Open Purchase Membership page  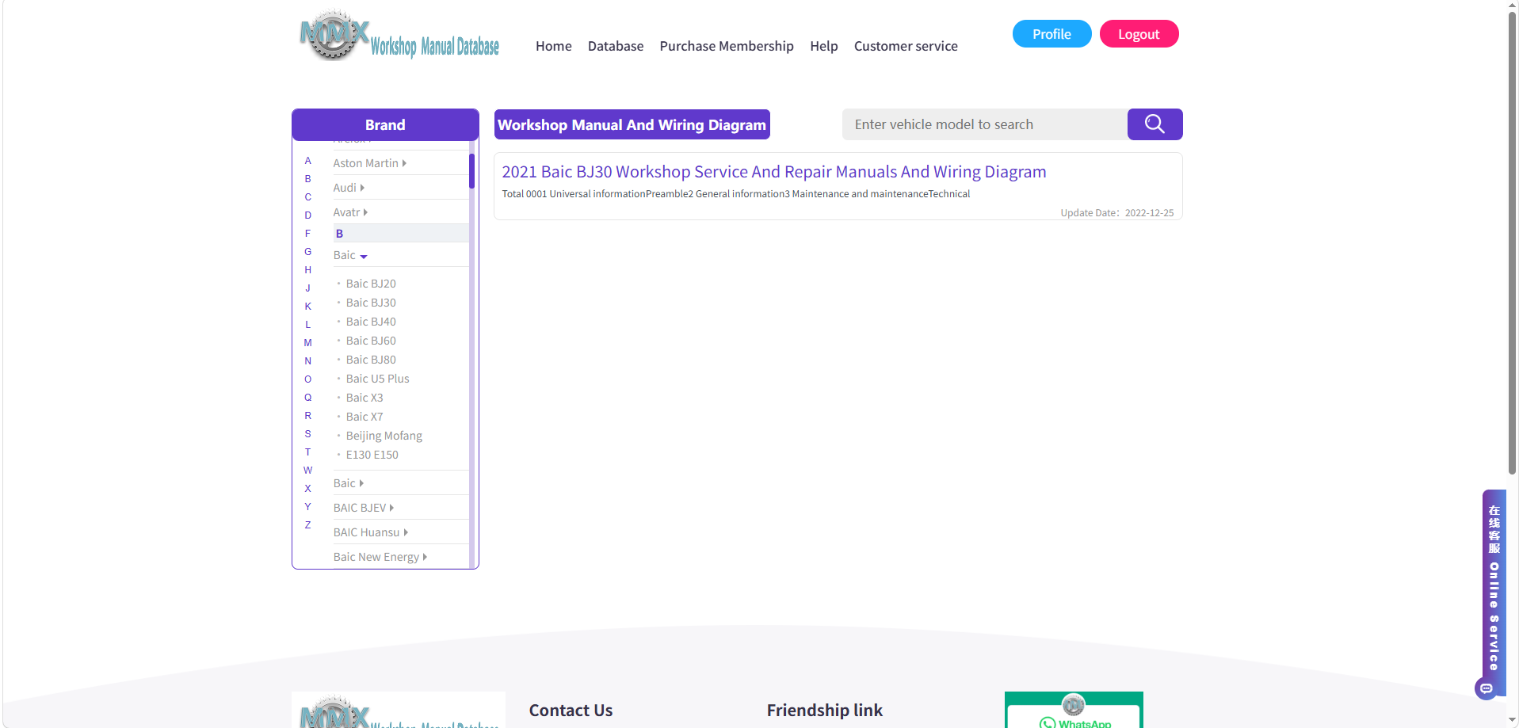727,46
